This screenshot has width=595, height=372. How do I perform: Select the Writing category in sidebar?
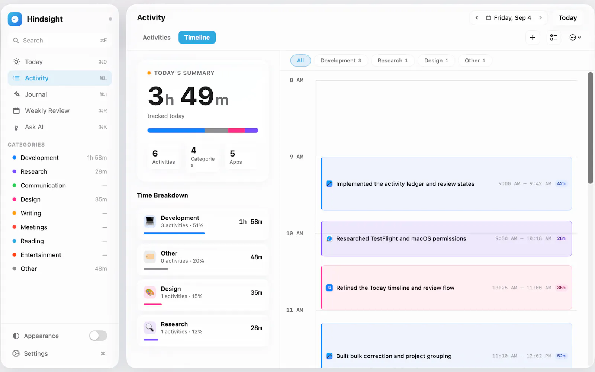click(x=60, y=213)
